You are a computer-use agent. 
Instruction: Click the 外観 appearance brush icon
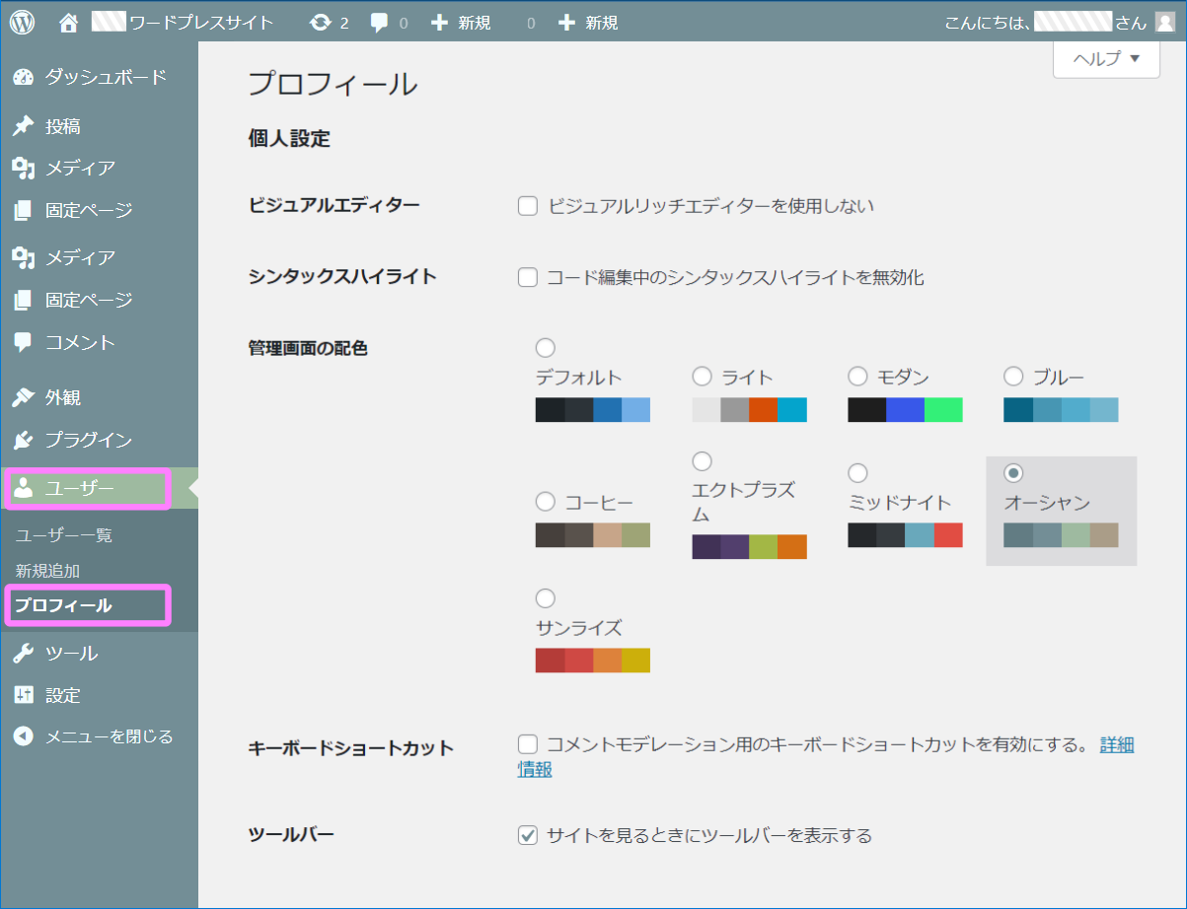[x=23, y=396]
